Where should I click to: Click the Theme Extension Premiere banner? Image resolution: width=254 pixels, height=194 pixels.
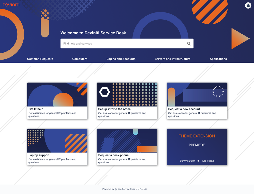coord(197,147)
